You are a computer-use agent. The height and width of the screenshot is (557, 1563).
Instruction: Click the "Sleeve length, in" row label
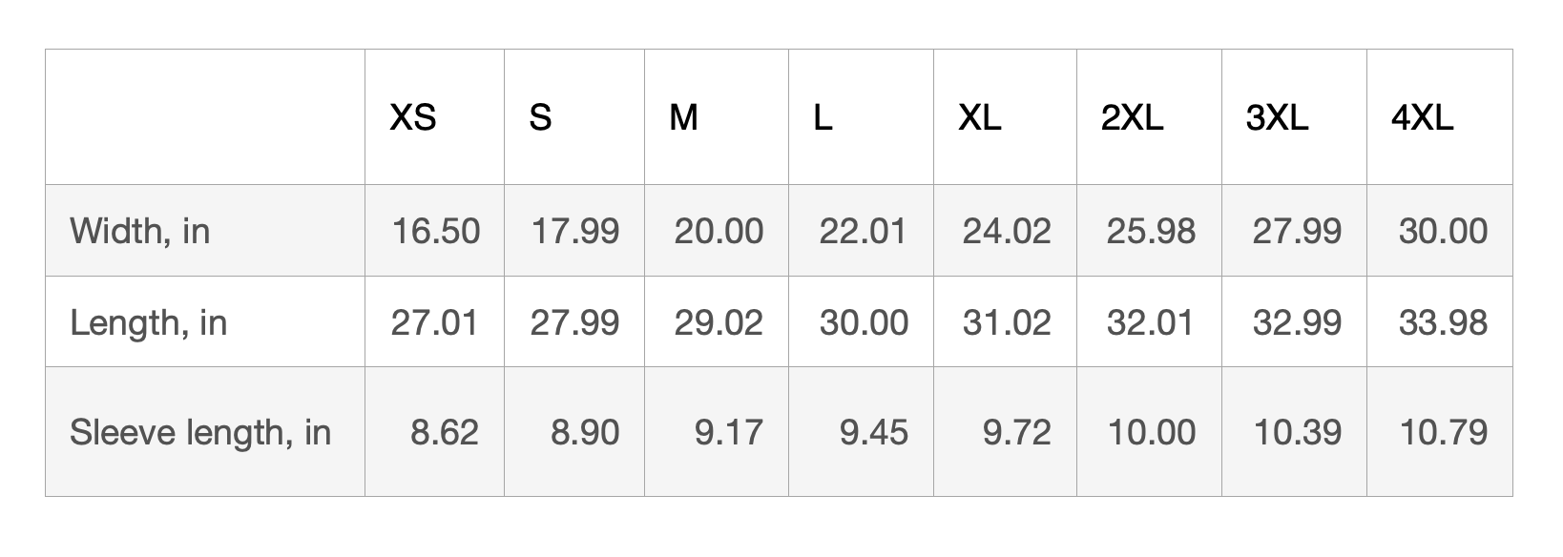199,432
